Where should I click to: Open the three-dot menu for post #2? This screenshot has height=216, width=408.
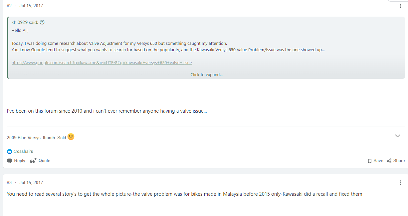coord(400,6)
